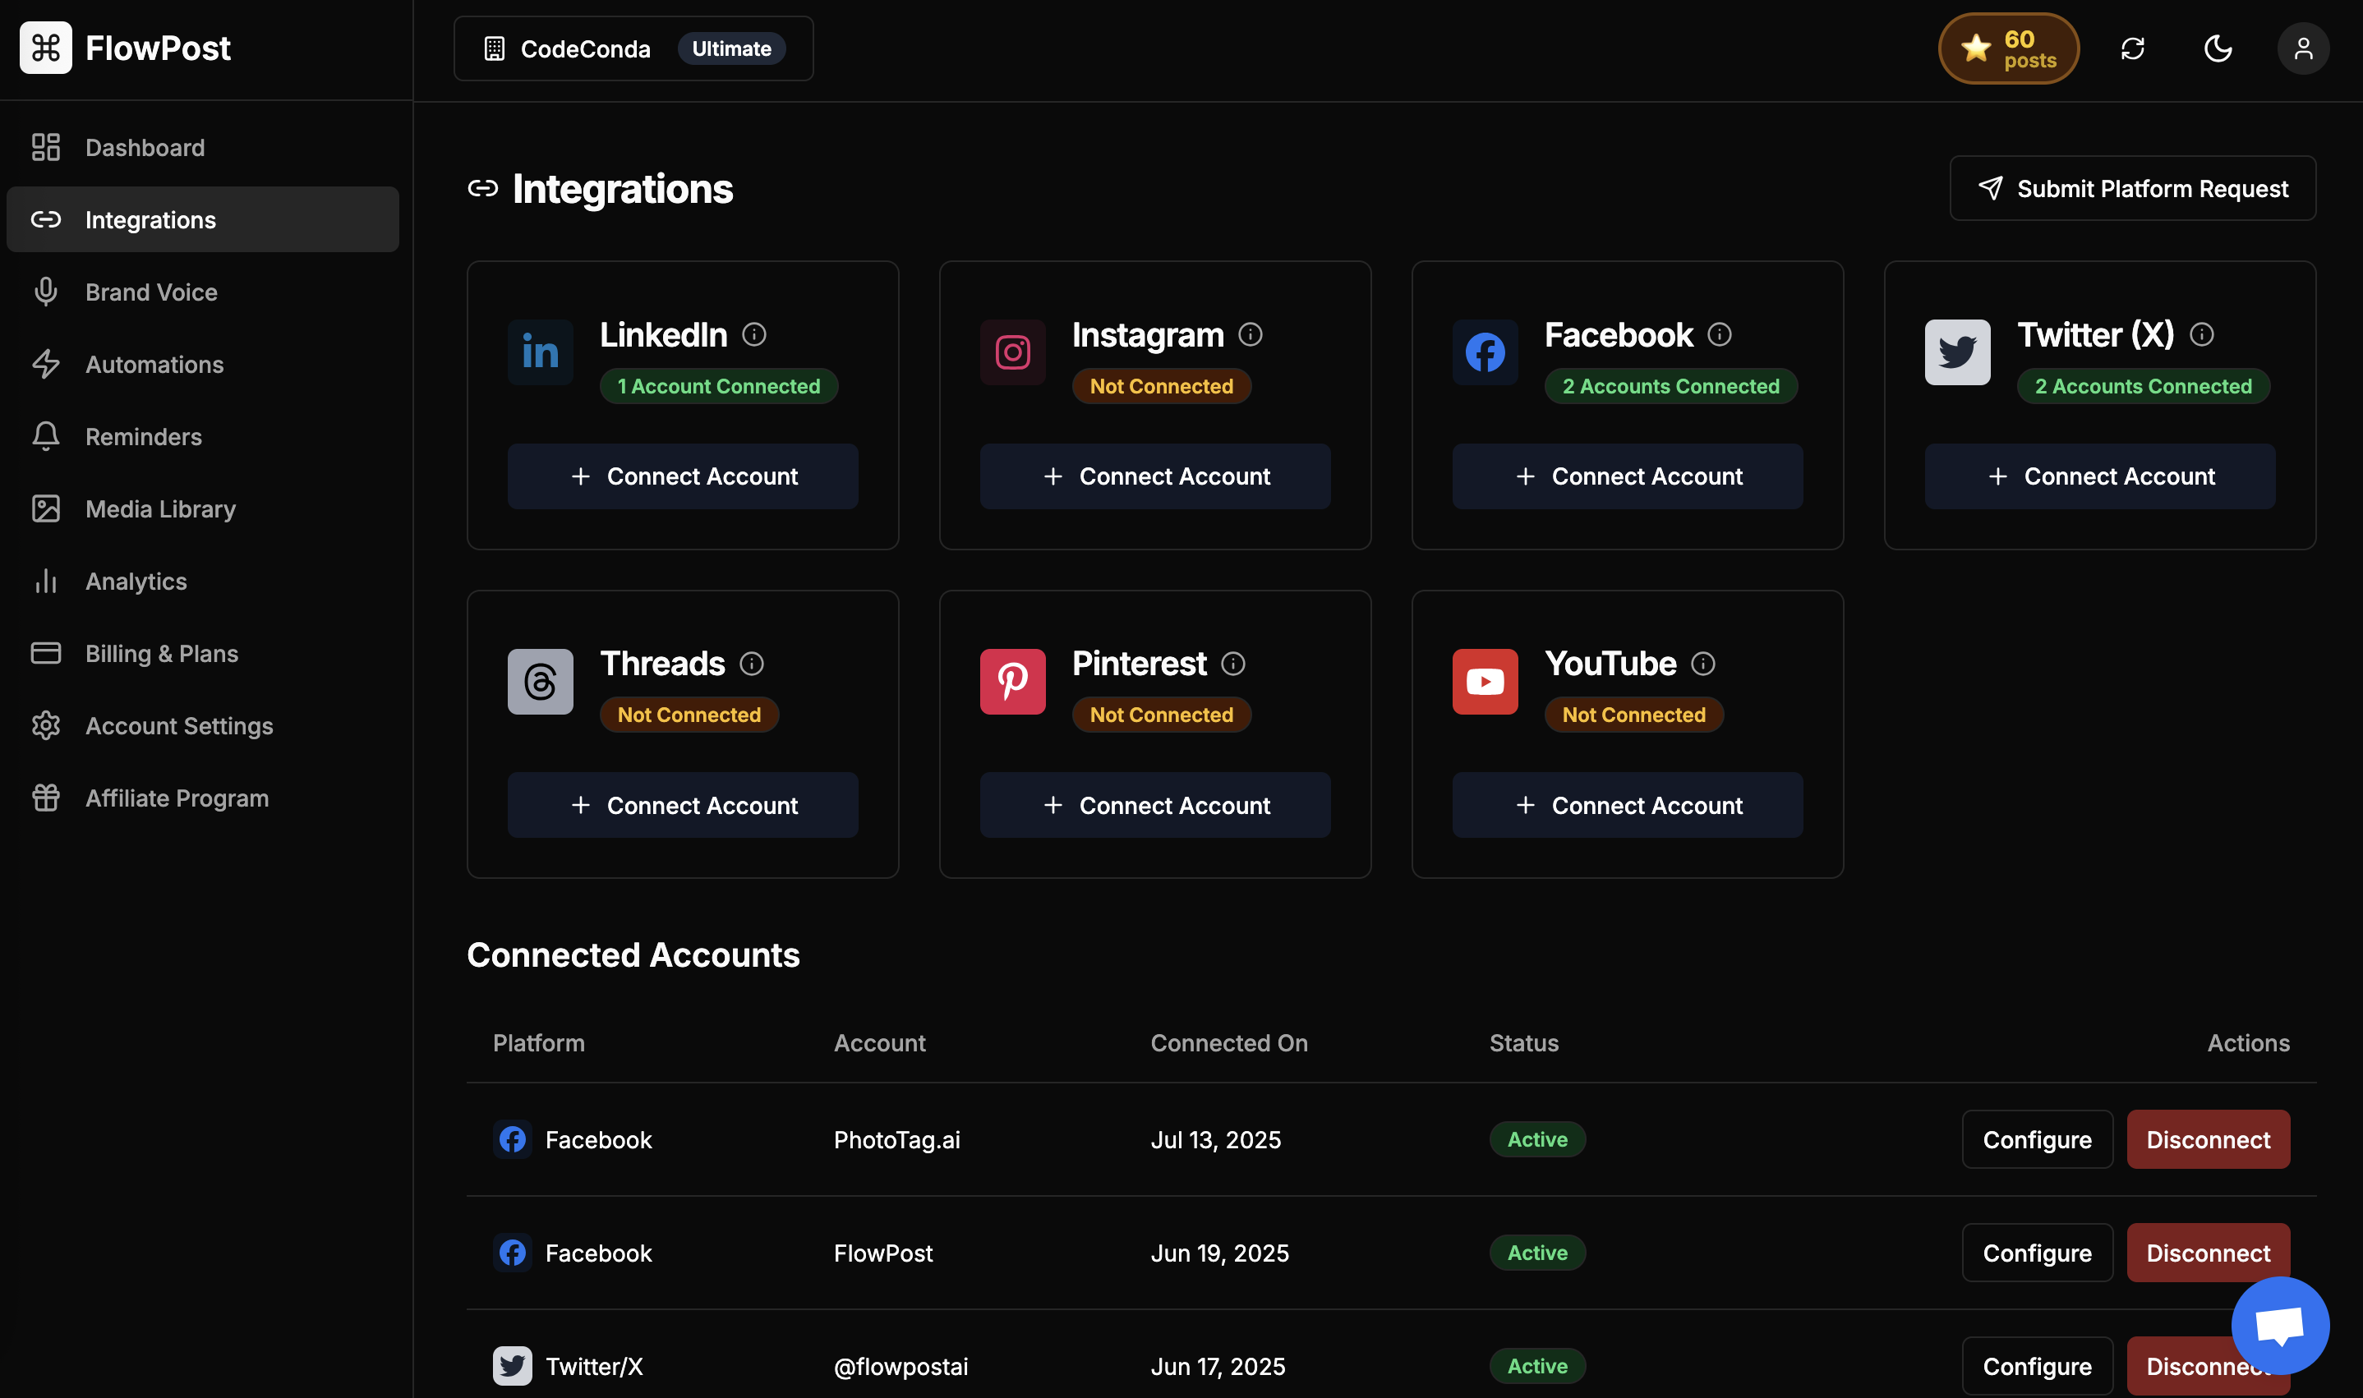Image resolution: width=2363 pixels, height=1398 pixels.
Task: Click the YouTube info icon
Action: point(1702,665)
